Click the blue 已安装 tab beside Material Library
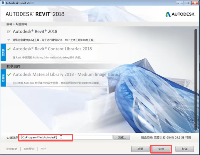This screenshot has width=200, height=155. click(x=3, y=78)
